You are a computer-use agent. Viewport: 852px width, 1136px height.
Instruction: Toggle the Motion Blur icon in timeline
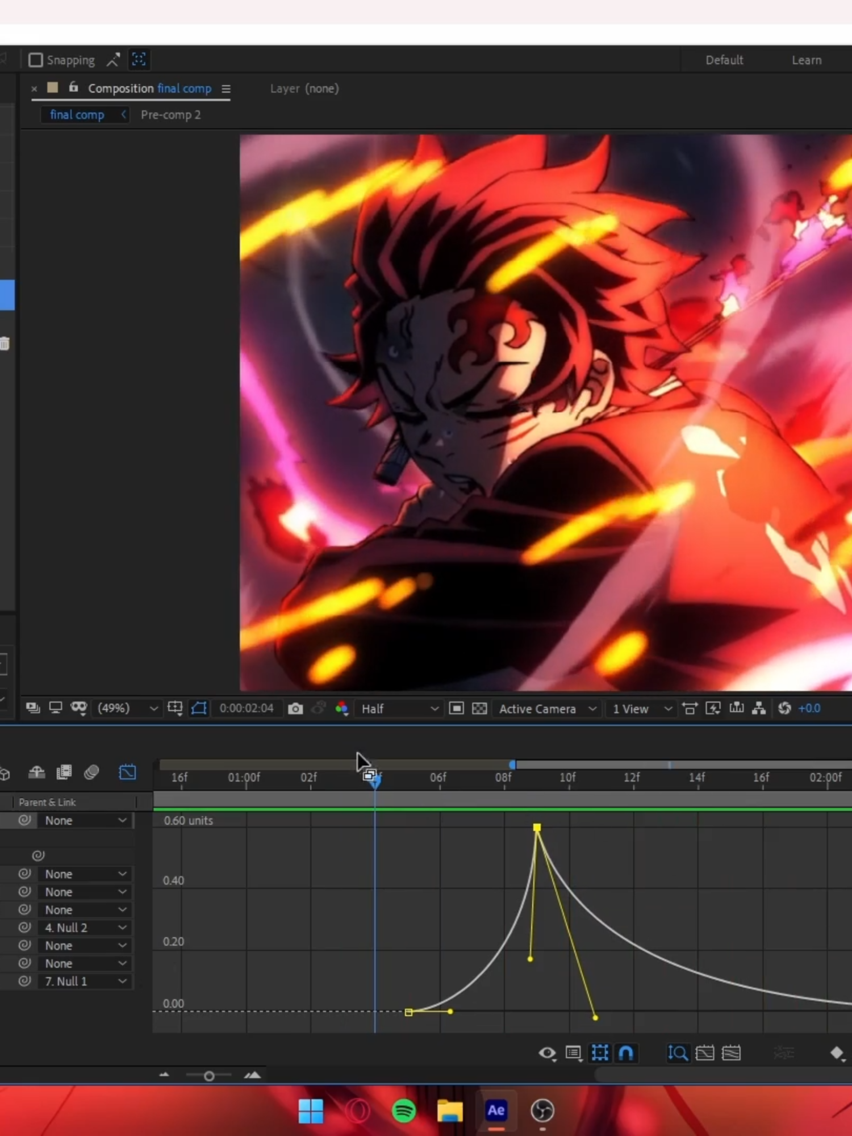pos(91,772)
